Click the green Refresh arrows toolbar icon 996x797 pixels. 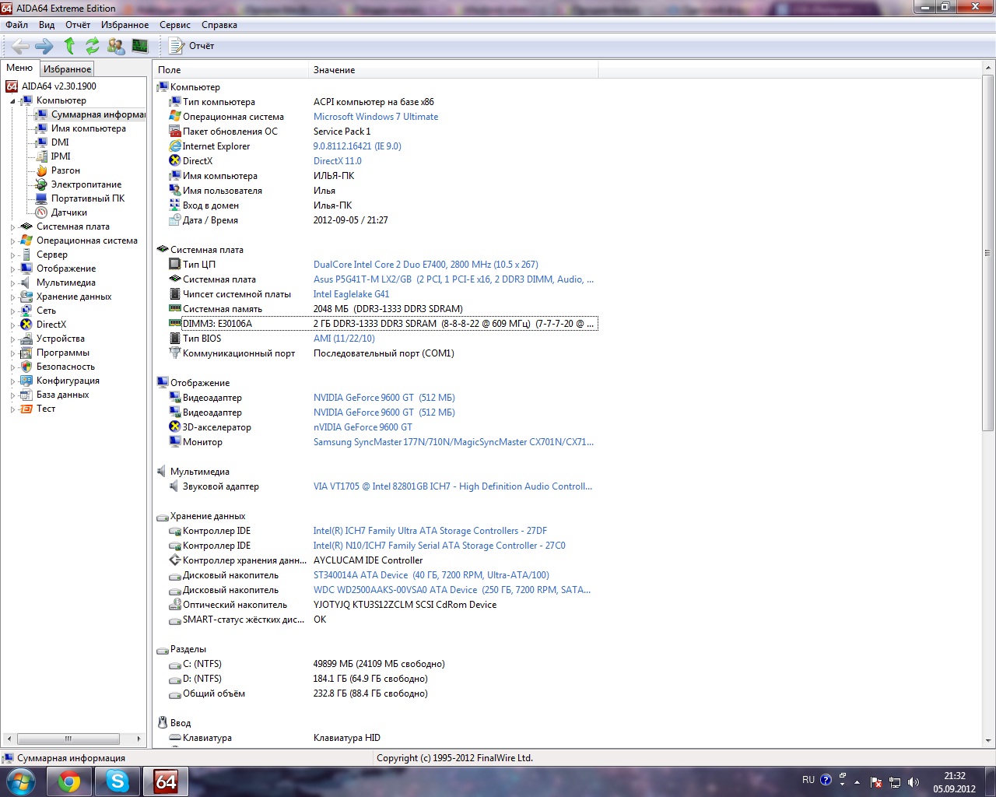pos(93,46)
